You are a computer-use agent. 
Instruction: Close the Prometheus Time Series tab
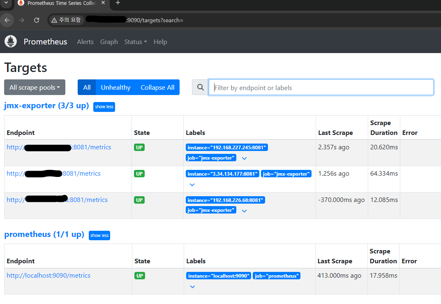coord(103,3)
